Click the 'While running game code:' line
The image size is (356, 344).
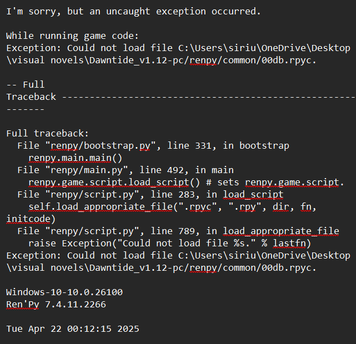72,36
